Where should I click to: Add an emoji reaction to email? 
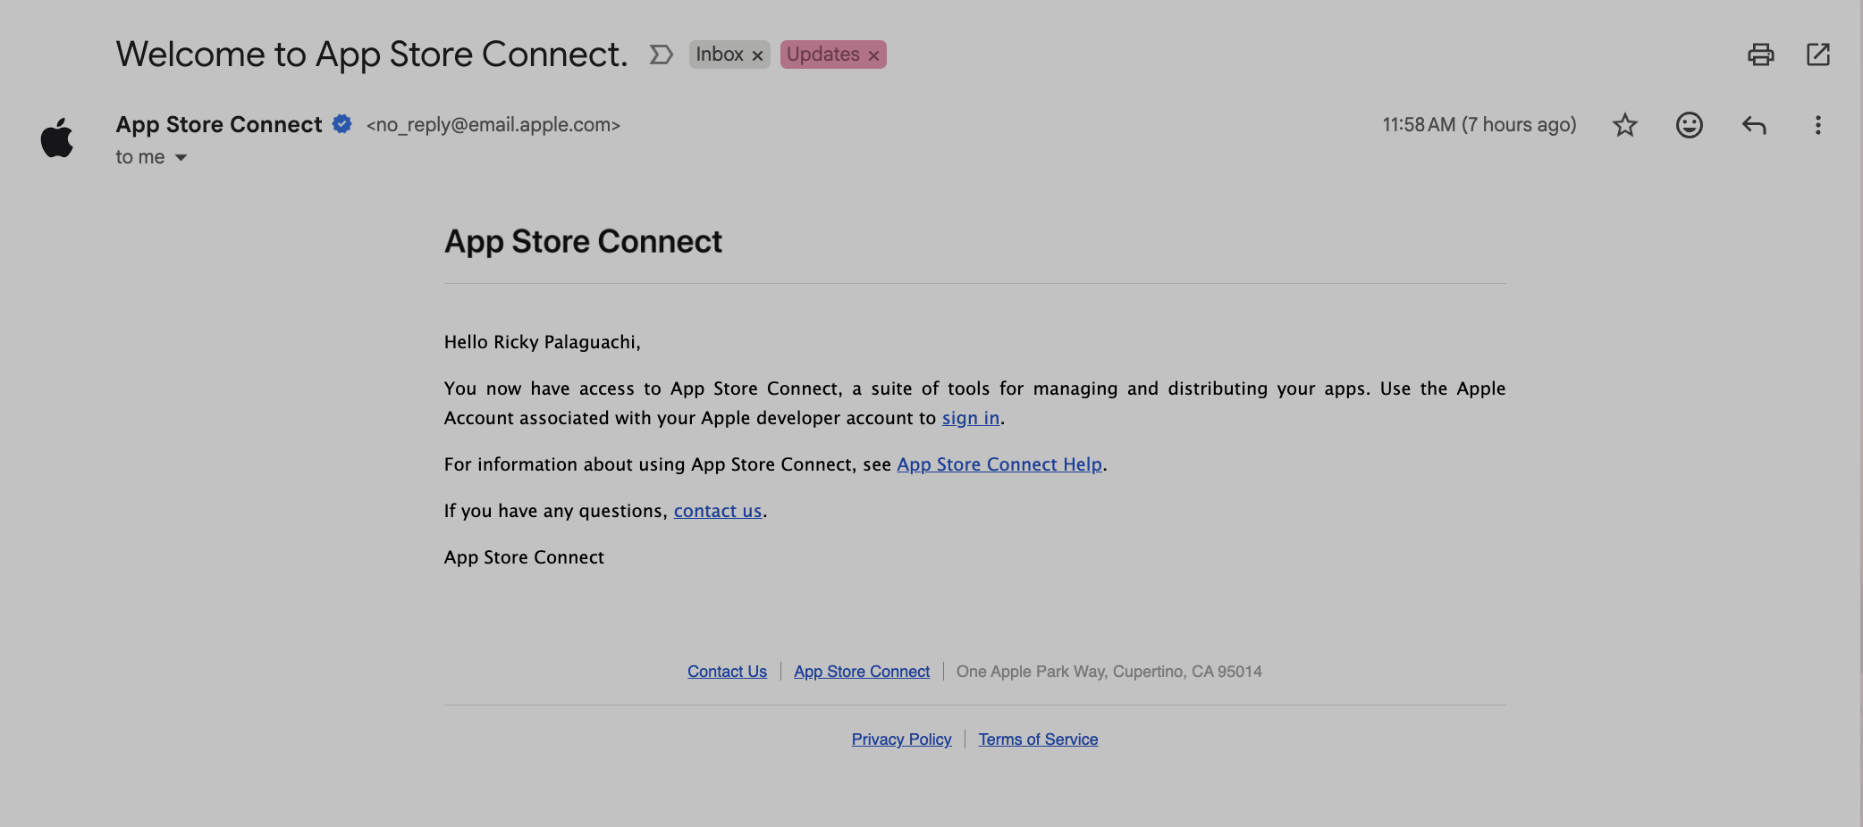[1689, 125]
